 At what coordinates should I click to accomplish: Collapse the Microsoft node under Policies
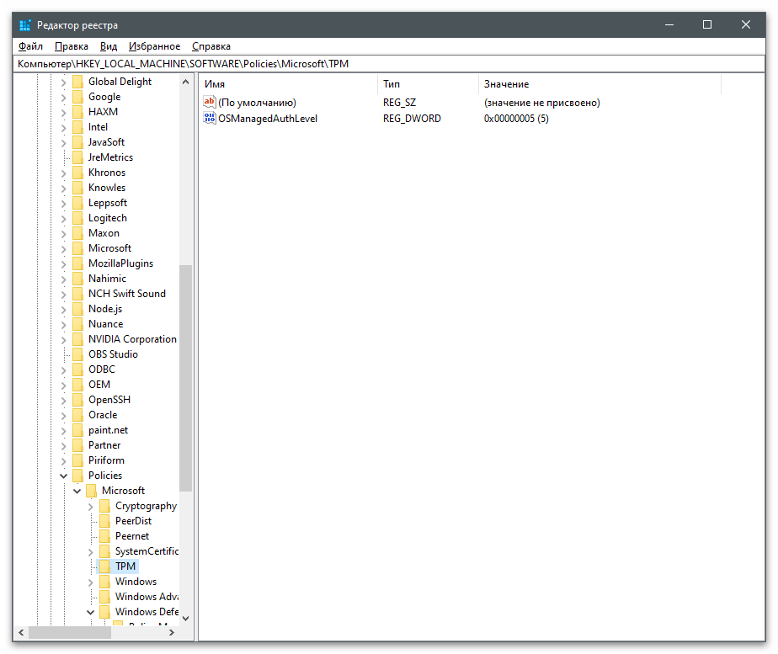coord(77,491)
